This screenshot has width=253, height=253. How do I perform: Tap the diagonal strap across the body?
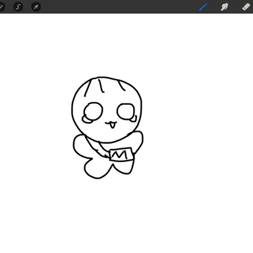pos(97,147)
